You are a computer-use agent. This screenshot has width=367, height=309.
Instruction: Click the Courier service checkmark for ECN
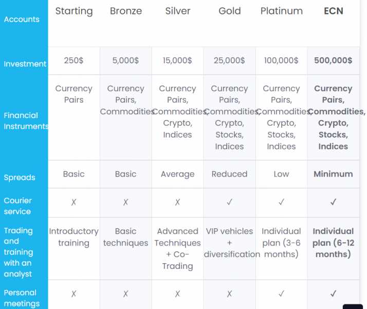[333, 202]
